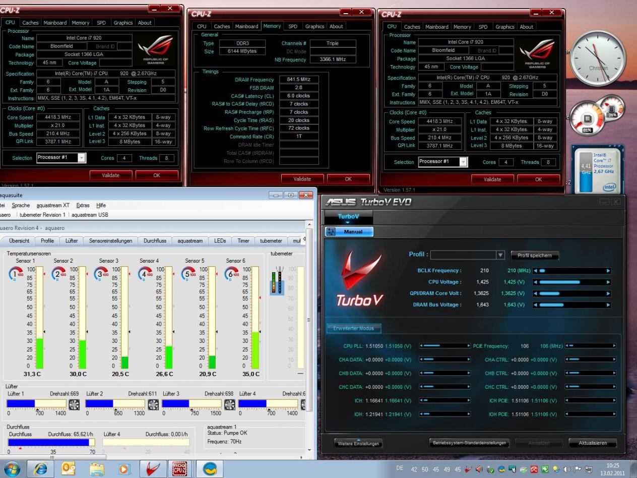This screenshot has width=637, height=478.
Task: Decrease CPU PLL voltage left arrow
Action: (421, 346)
